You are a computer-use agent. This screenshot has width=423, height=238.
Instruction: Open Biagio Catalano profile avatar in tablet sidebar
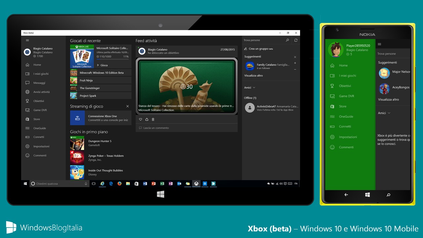[x=27, y=52]
